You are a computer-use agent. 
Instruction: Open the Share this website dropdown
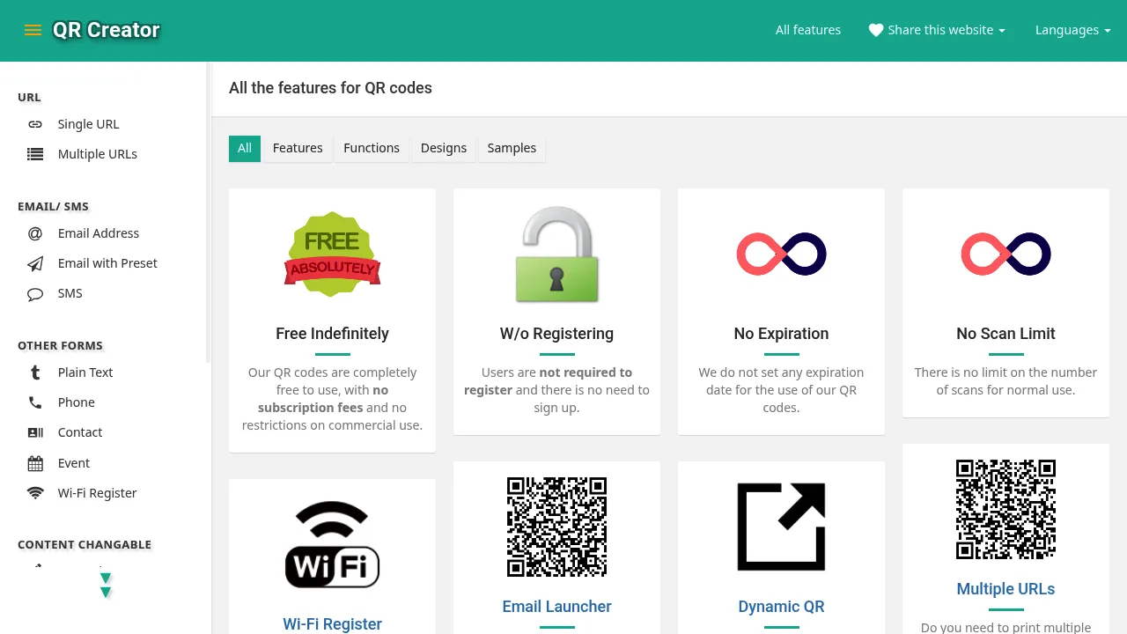[x=937, y=29]
